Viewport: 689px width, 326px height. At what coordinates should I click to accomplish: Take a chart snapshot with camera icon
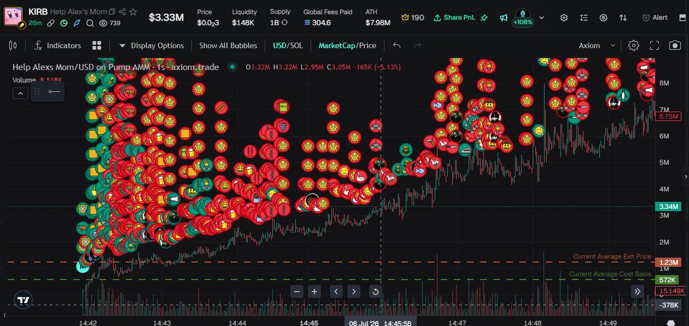pos(674,45)
